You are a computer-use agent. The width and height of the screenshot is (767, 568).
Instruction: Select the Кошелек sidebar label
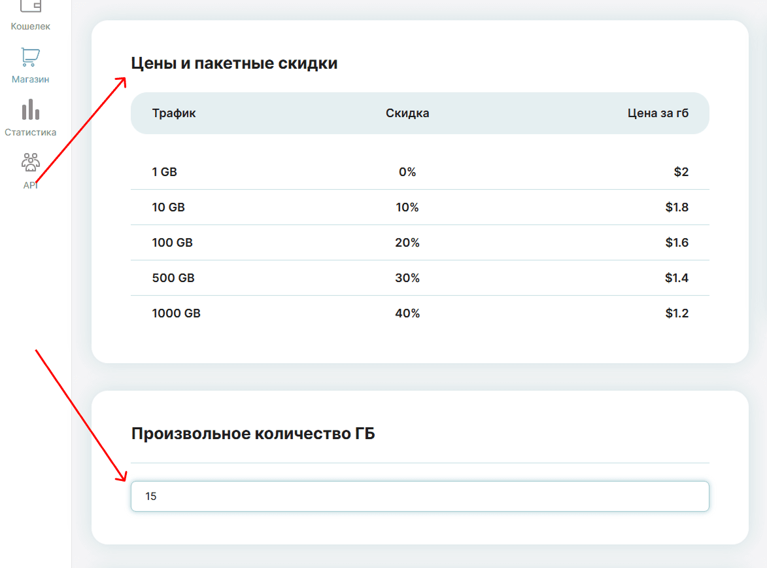click(x=31, y=27)
